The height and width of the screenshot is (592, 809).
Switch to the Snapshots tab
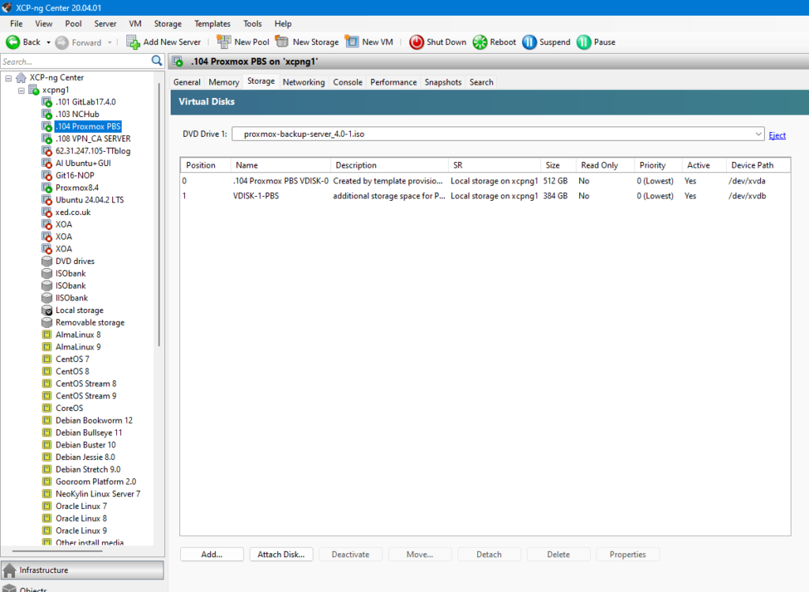442,82
